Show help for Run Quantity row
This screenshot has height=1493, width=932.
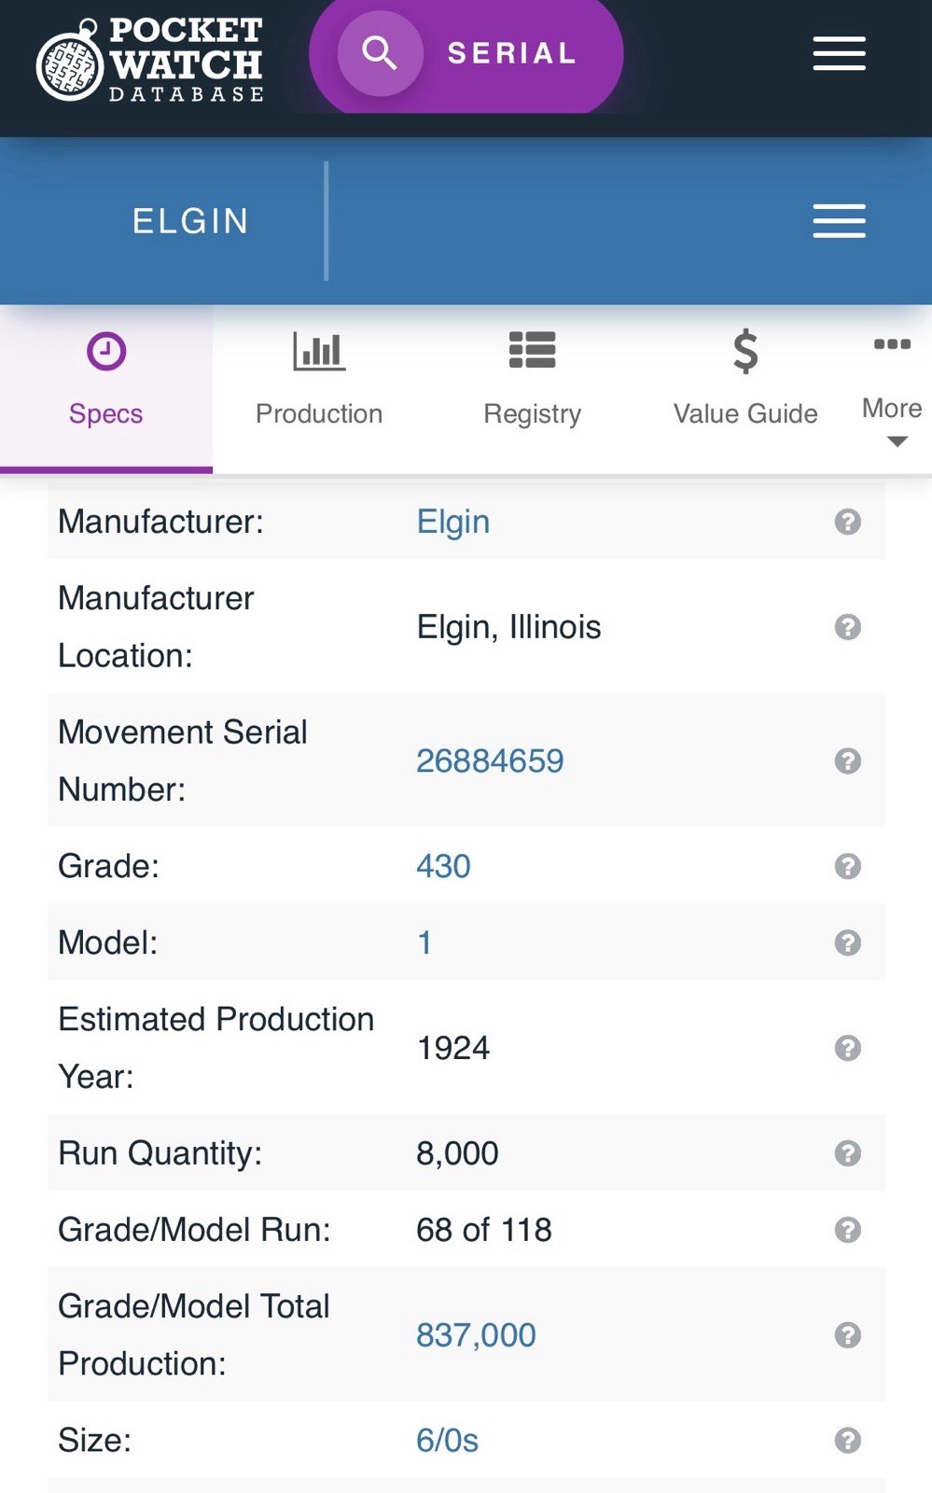(847, 1154)
